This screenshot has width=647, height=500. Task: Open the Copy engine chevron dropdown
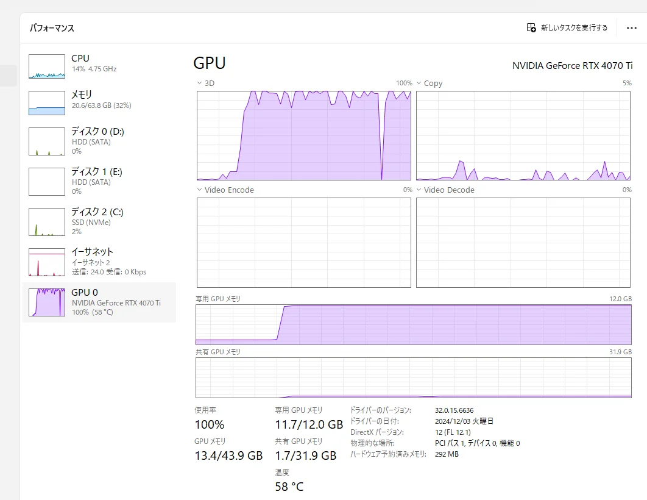419,83
